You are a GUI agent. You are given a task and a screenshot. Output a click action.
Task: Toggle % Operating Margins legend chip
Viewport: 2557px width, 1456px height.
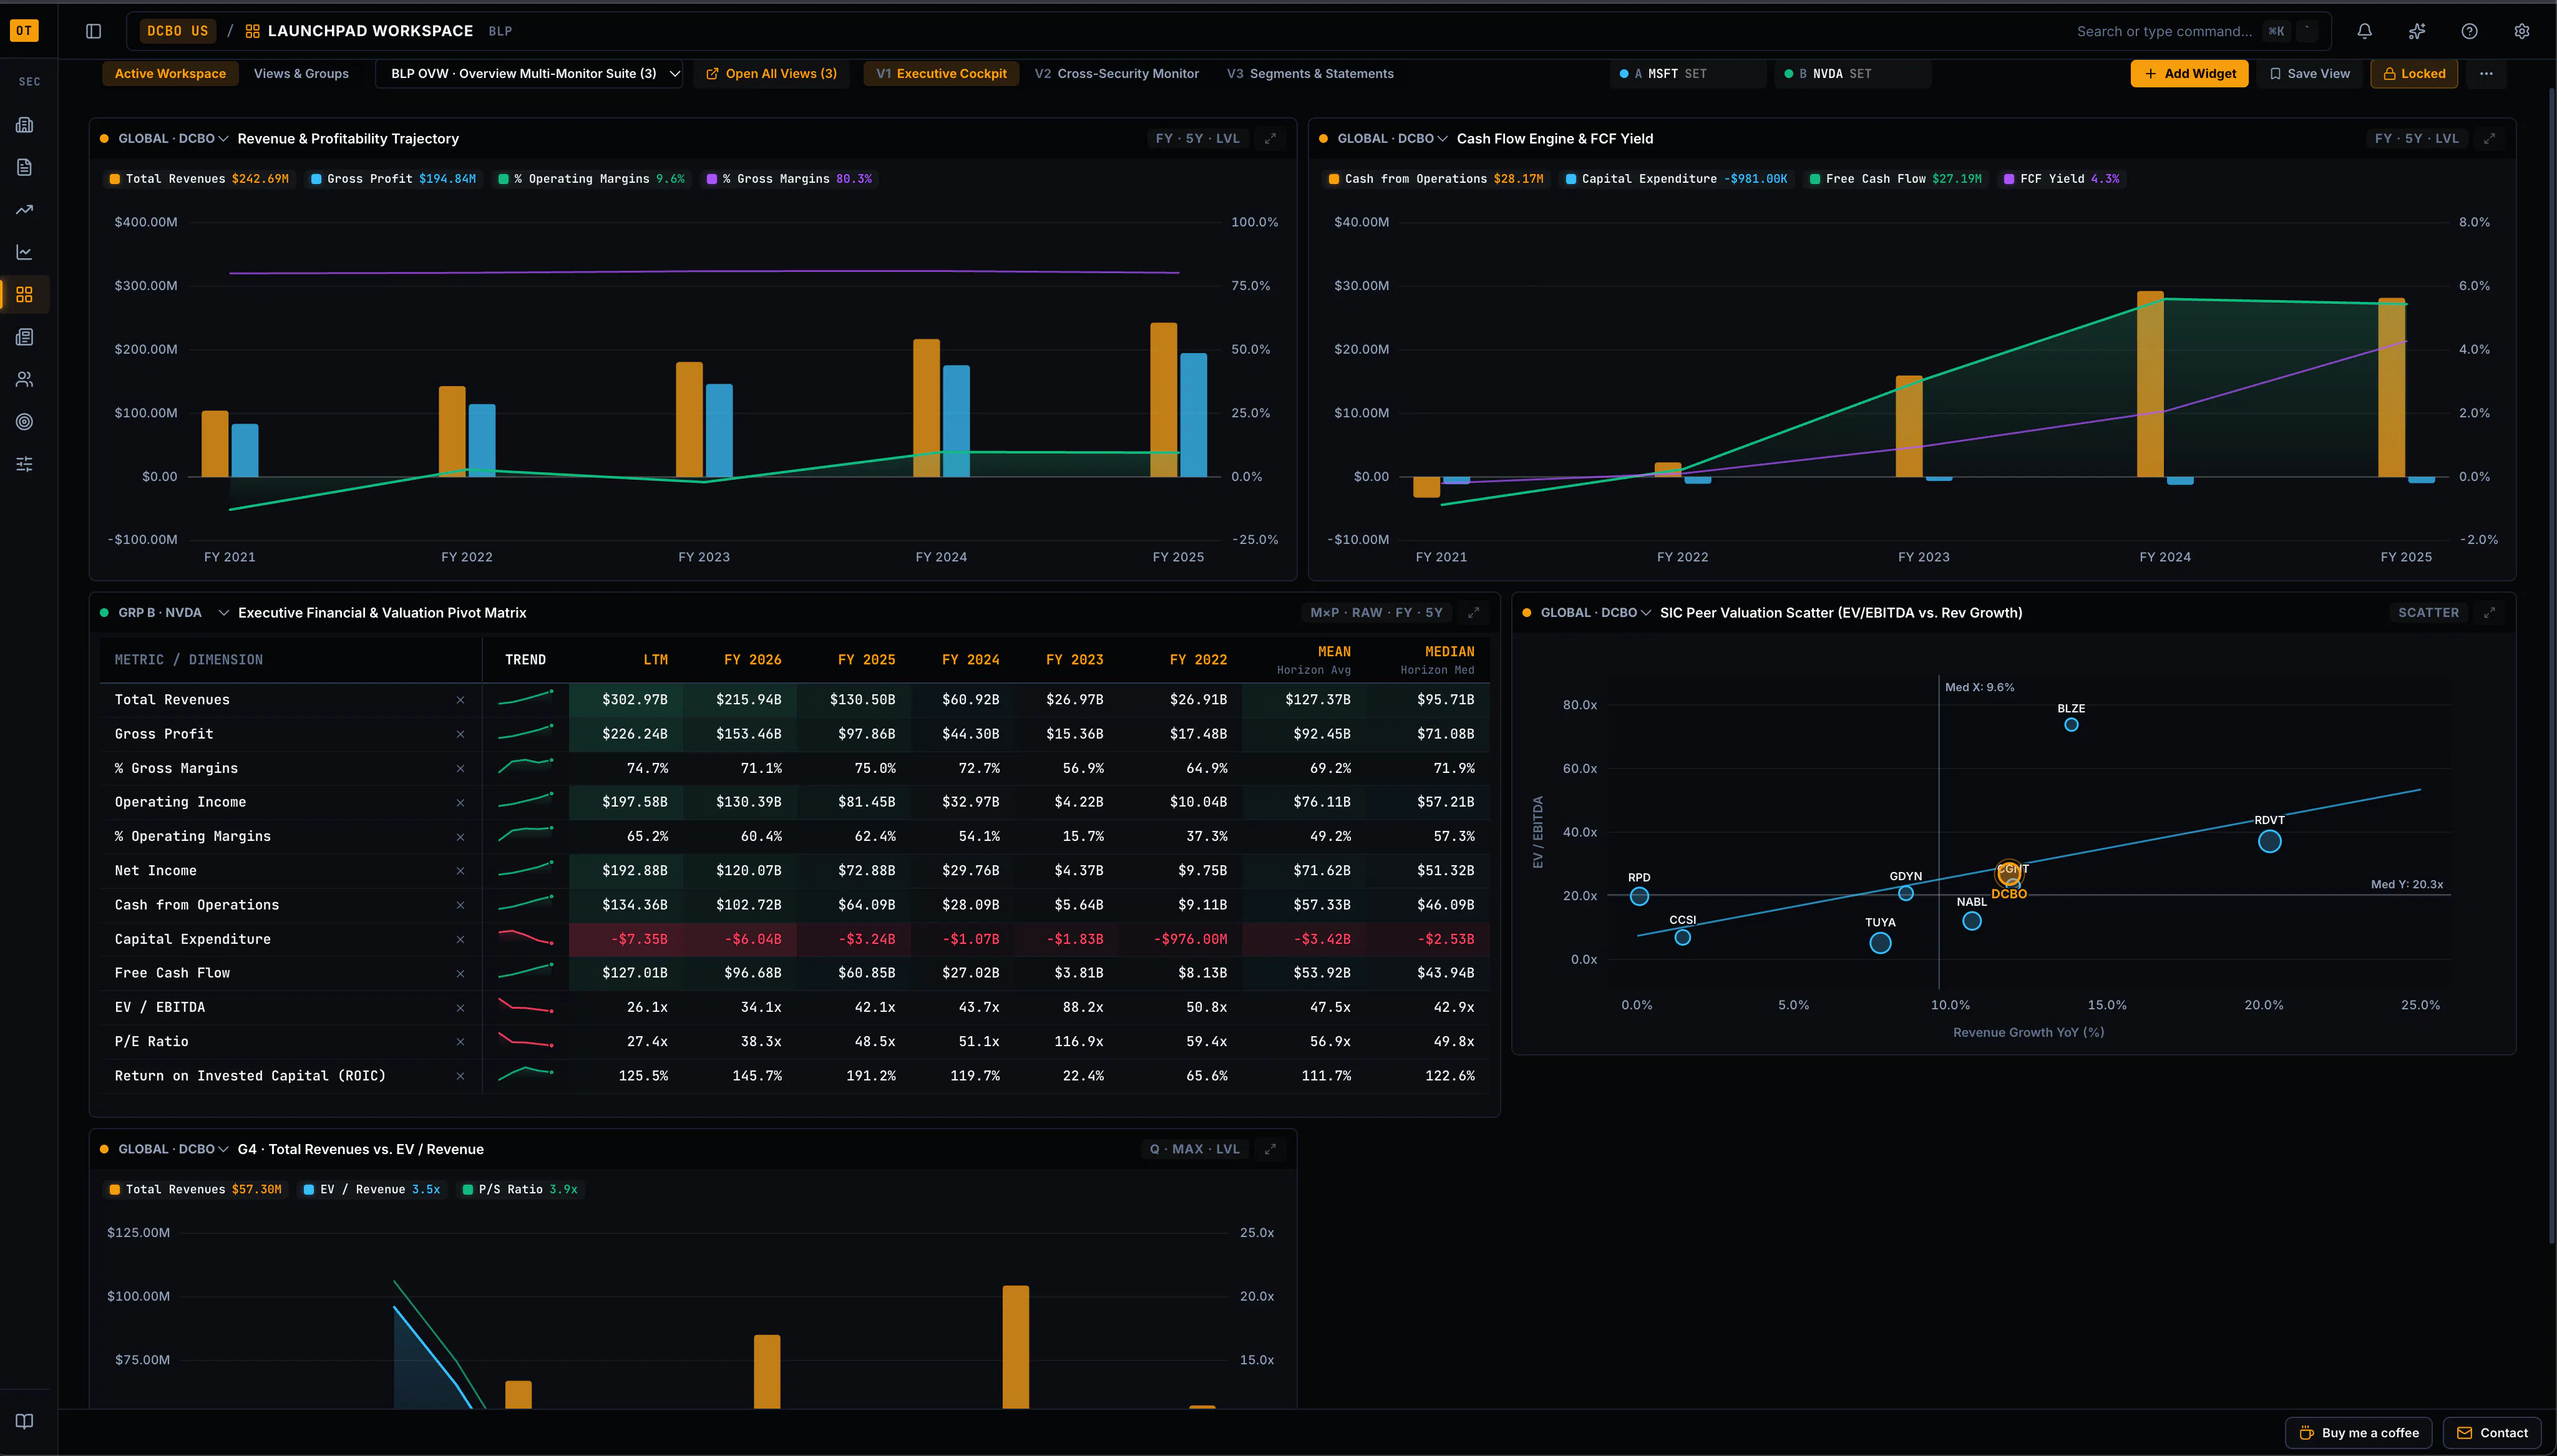click(592, 179)
